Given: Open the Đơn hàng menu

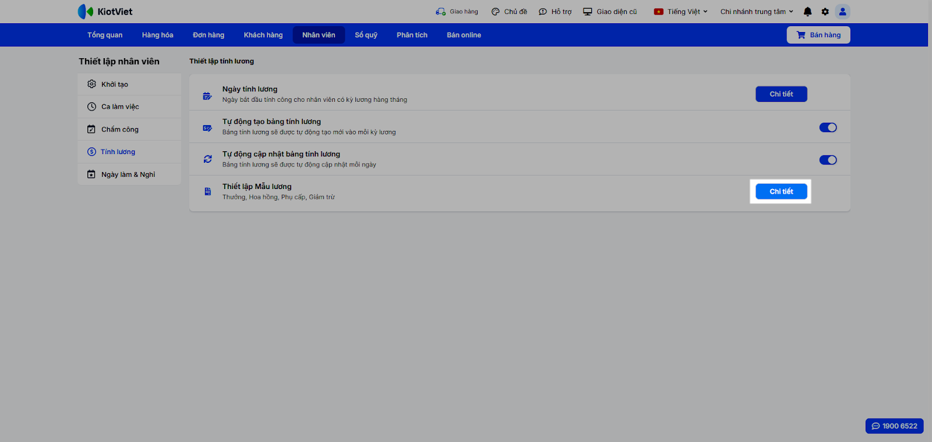Looking at the screenshot, I should point(209,35).
